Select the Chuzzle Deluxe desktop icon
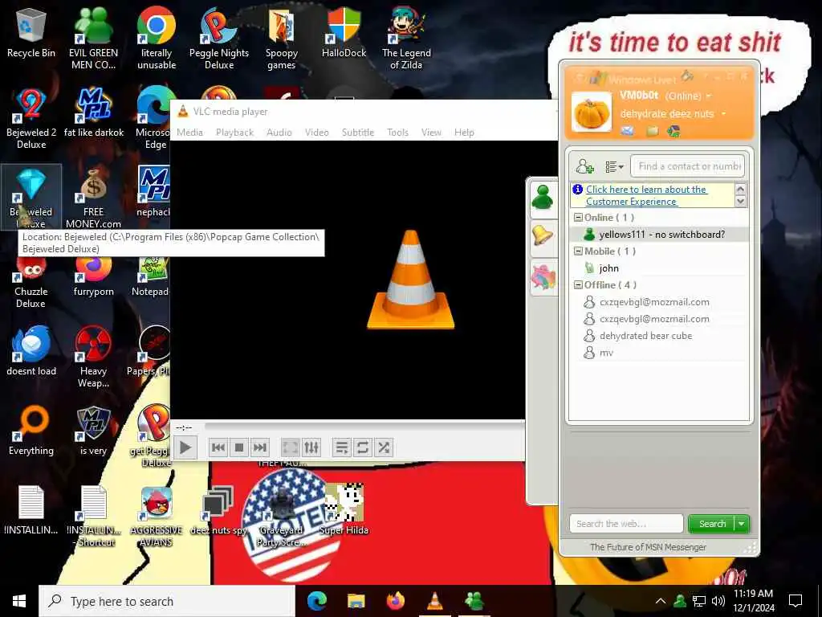Screen dimensions: 822x617 [31, 284]
